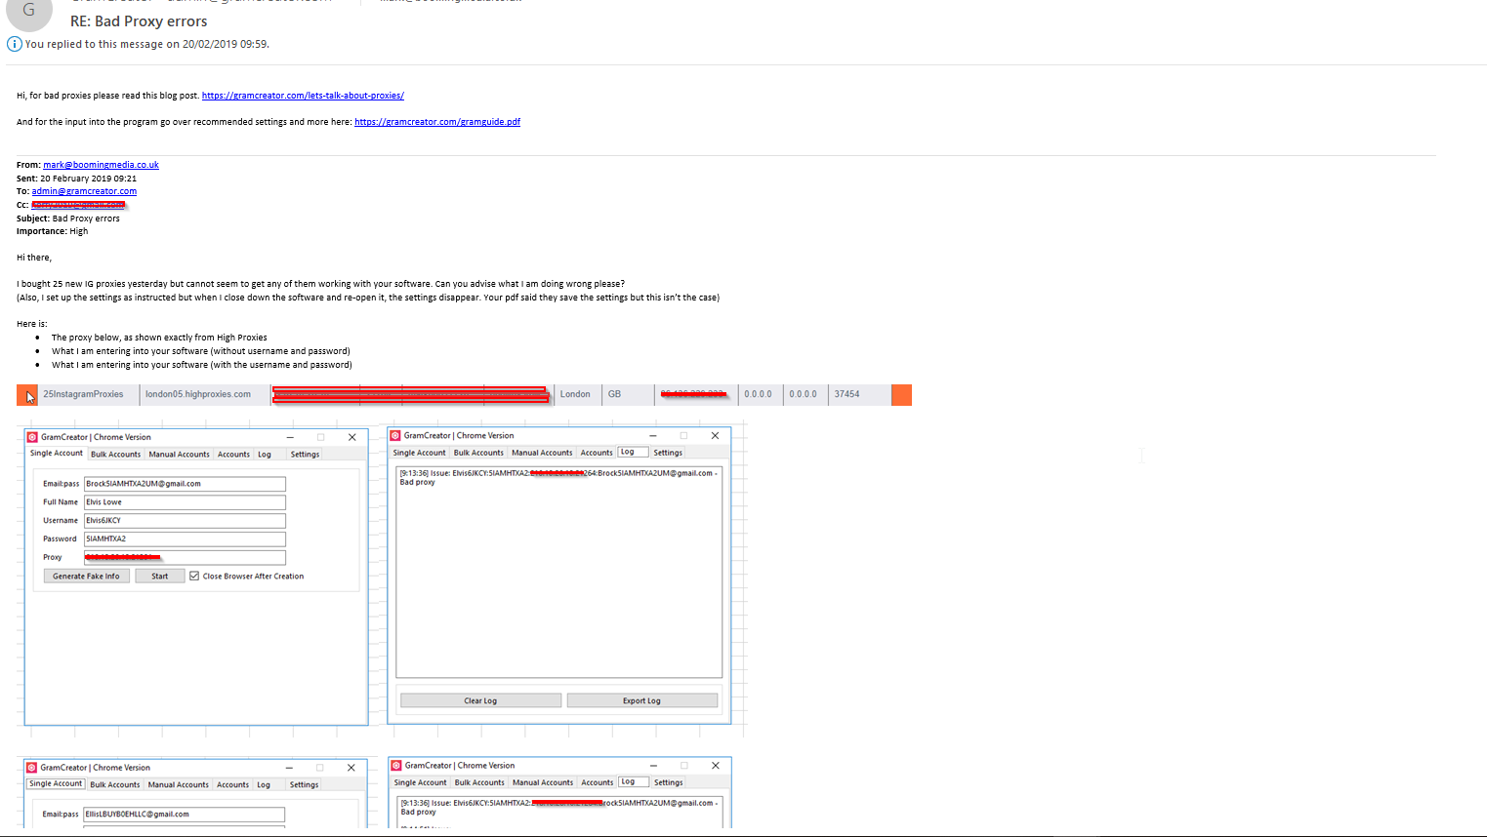Screen dimensions: 1487x837
Task: Click the admin@gramcreator.com recipient address
Action: click(x=84, y=191)
